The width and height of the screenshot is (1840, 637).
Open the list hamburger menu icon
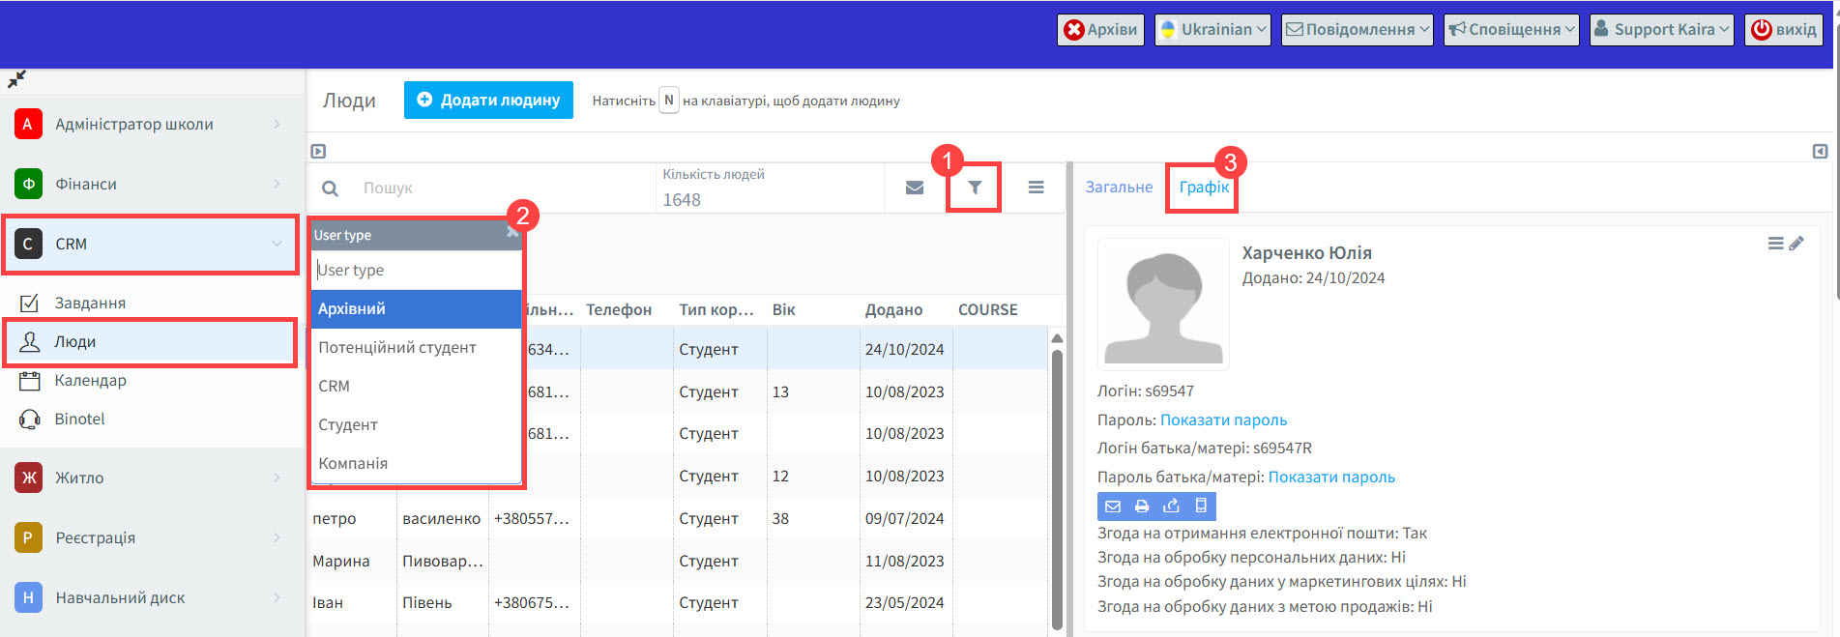1036,188
